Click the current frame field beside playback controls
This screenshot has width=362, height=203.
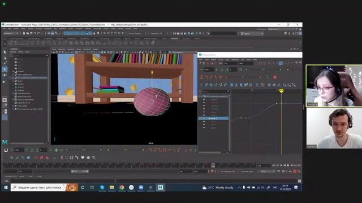(264, 165)
